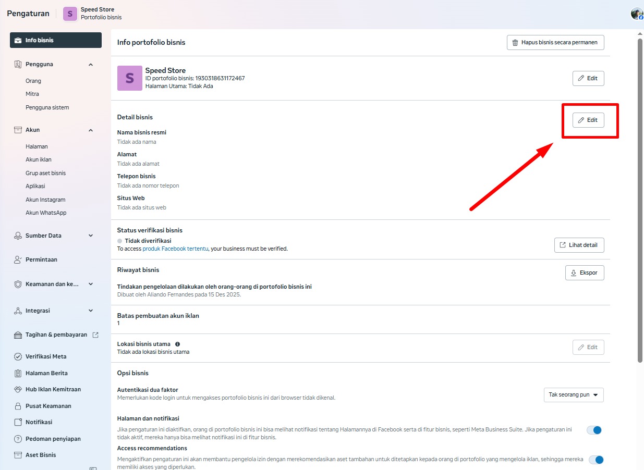Click Hapus bisnis secara permanen button
The height and width of the screenshot is (470, 644).
tap(555, 43)
